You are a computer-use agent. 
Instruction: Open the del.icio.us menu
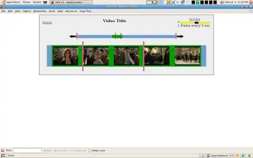71,11
